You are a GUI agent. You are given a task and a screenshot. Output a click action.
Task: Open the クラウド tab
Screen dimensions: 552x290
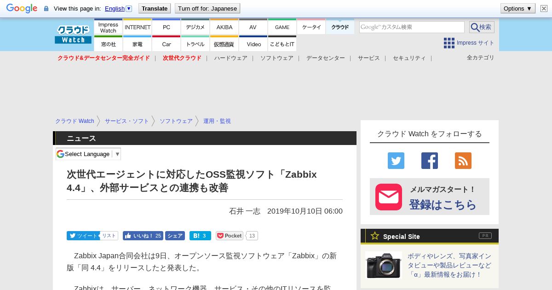tap(340, 27)
